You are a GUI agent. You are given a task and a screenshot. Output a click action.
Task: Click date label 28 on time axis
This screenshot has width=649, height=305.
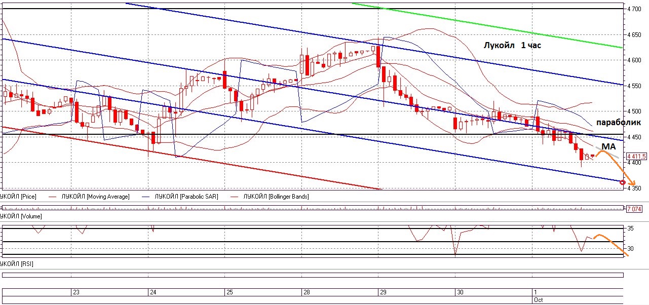(306, 293)
